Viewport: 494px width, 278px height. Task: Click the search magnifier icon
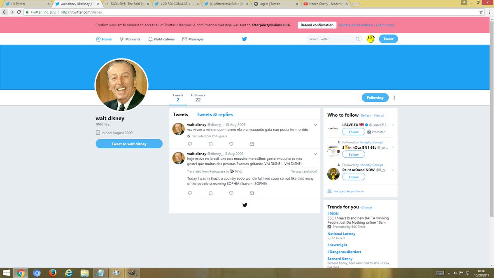pos(357,39)
